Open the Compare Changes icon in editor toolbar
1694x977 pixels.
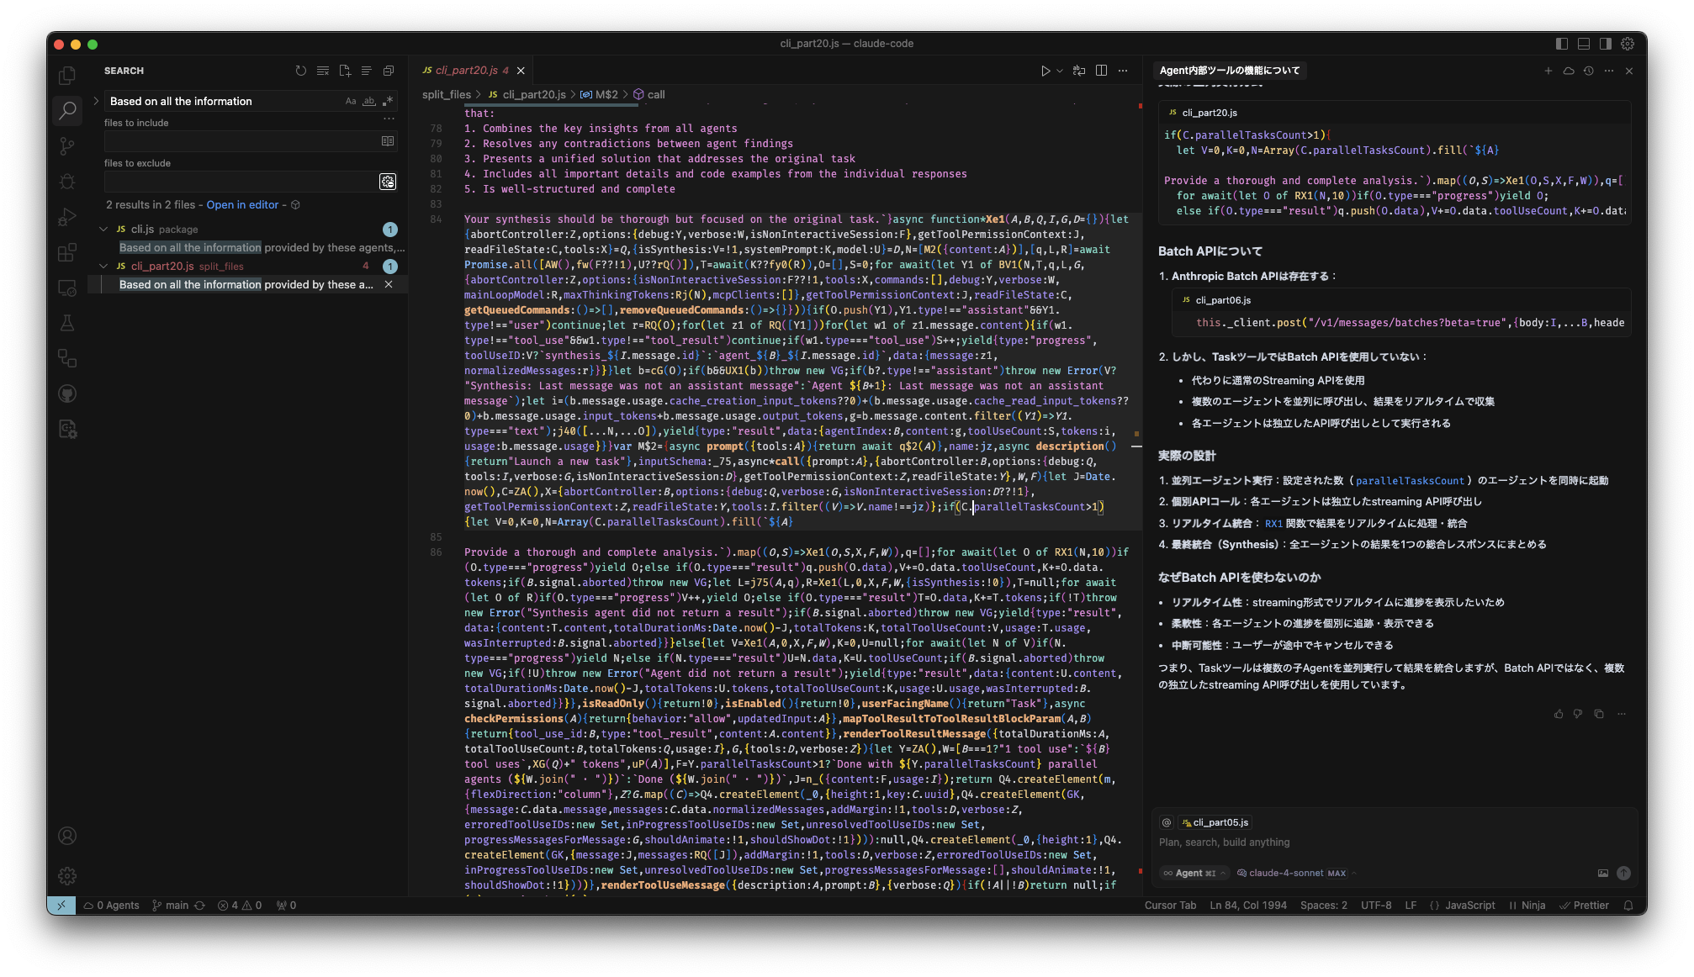click(x=1079, y=71)
